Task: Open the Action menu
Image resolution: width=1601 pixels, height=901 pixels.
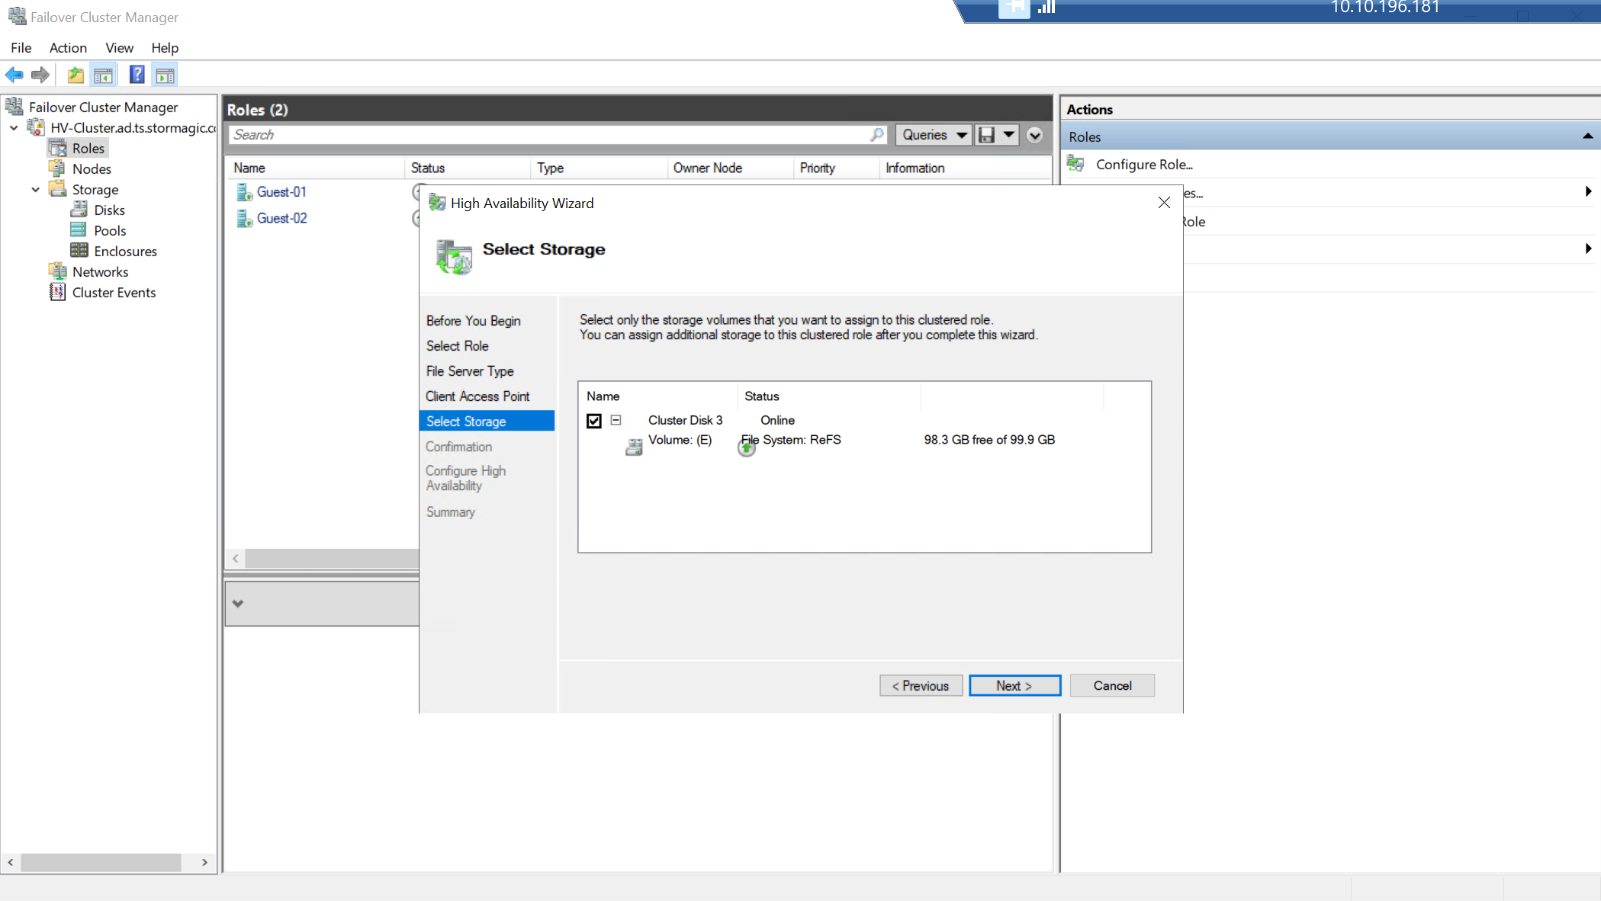Action: [x=68, y=47]
